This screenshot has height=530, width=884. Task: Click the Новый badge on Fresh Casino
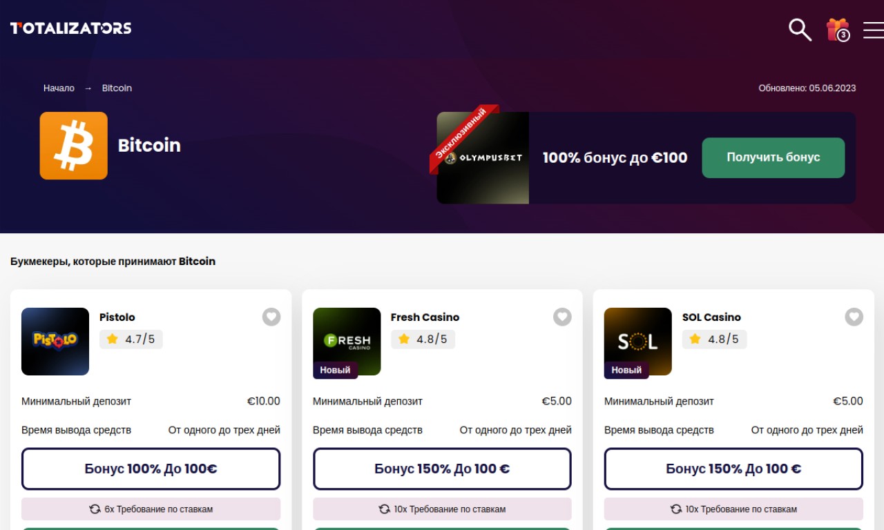point(335,370)
